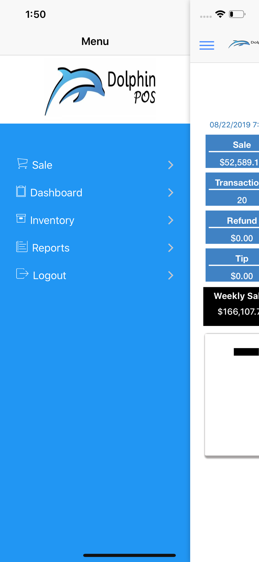Tap the 1:50 clock in status bar

pyautogui.click(x=36, y=14)
